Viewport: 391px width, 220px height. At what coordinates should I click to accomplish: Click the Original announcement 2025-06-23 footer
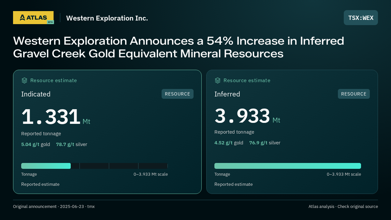(x=54, y=207)
